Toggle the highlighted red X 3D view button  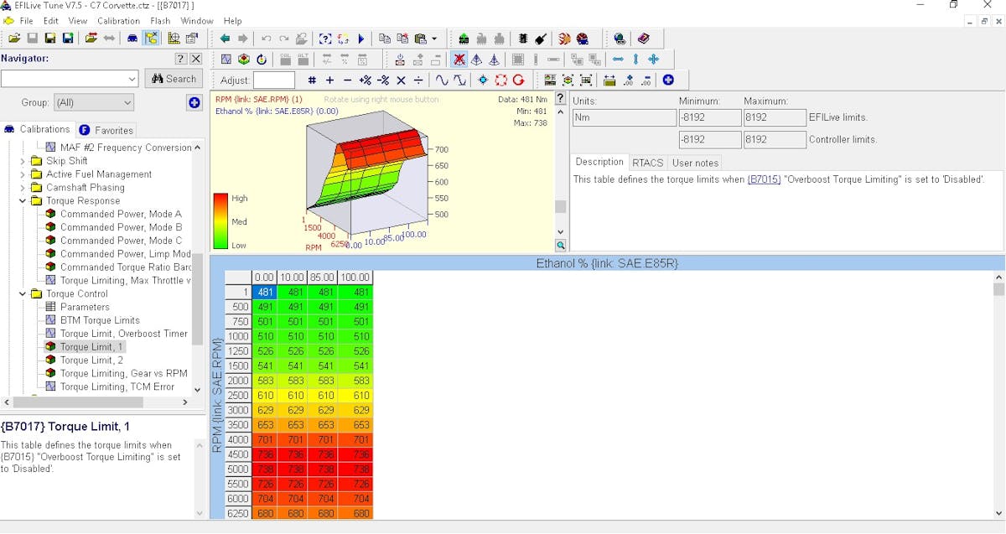tap(459, 60)
